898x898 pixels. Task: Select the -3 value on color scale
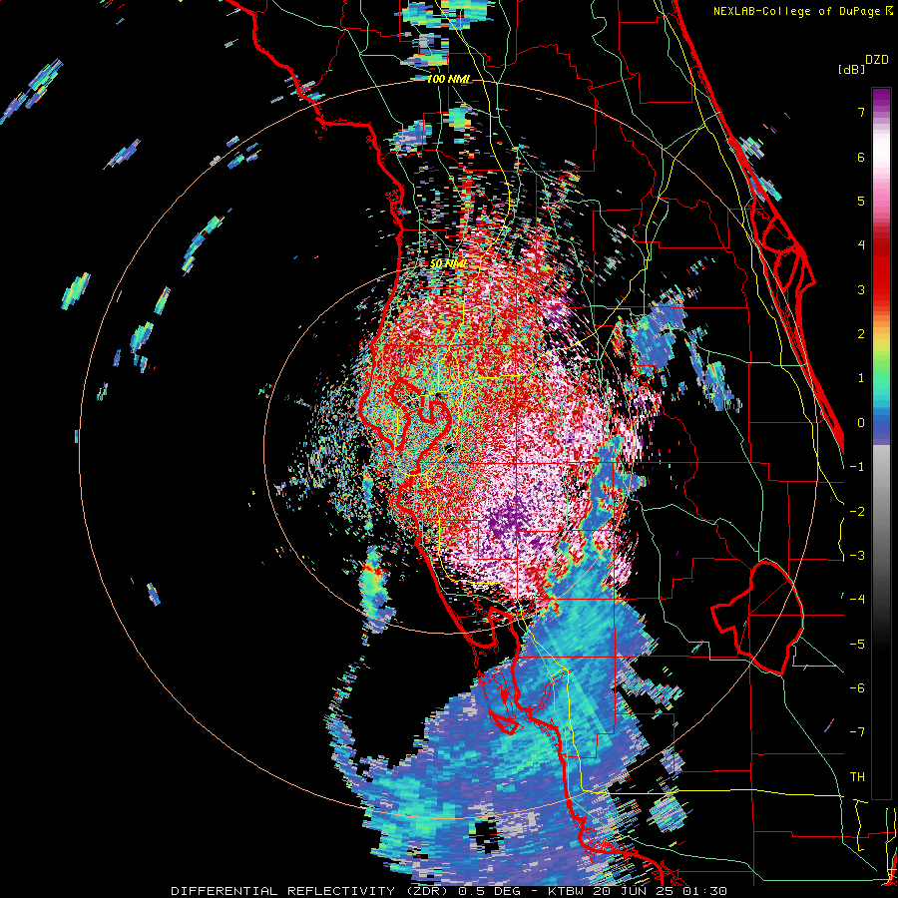pos(857,556)
